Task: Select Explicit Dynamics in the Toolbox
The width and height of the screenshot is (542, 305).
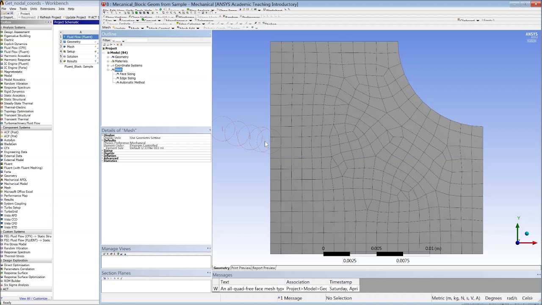Action: click(16, 44)
